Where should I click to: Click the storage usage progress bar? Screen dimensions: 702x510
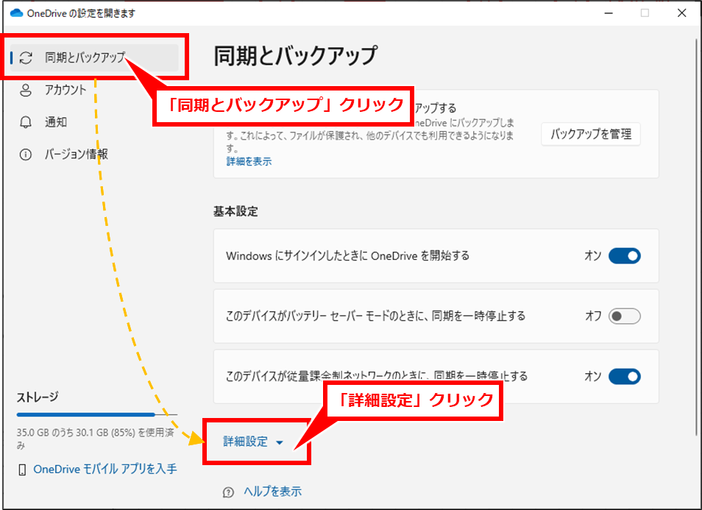click(x=96, y=415)
